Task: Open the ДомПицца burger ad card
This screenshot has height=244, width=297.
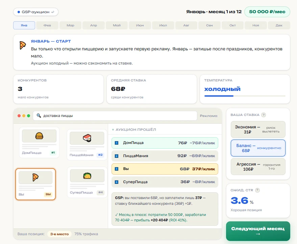Action: [39, 143]
